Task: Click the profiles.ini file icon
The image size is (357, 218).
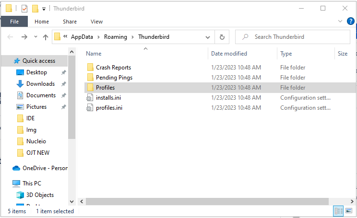Action: click(90, 107)
